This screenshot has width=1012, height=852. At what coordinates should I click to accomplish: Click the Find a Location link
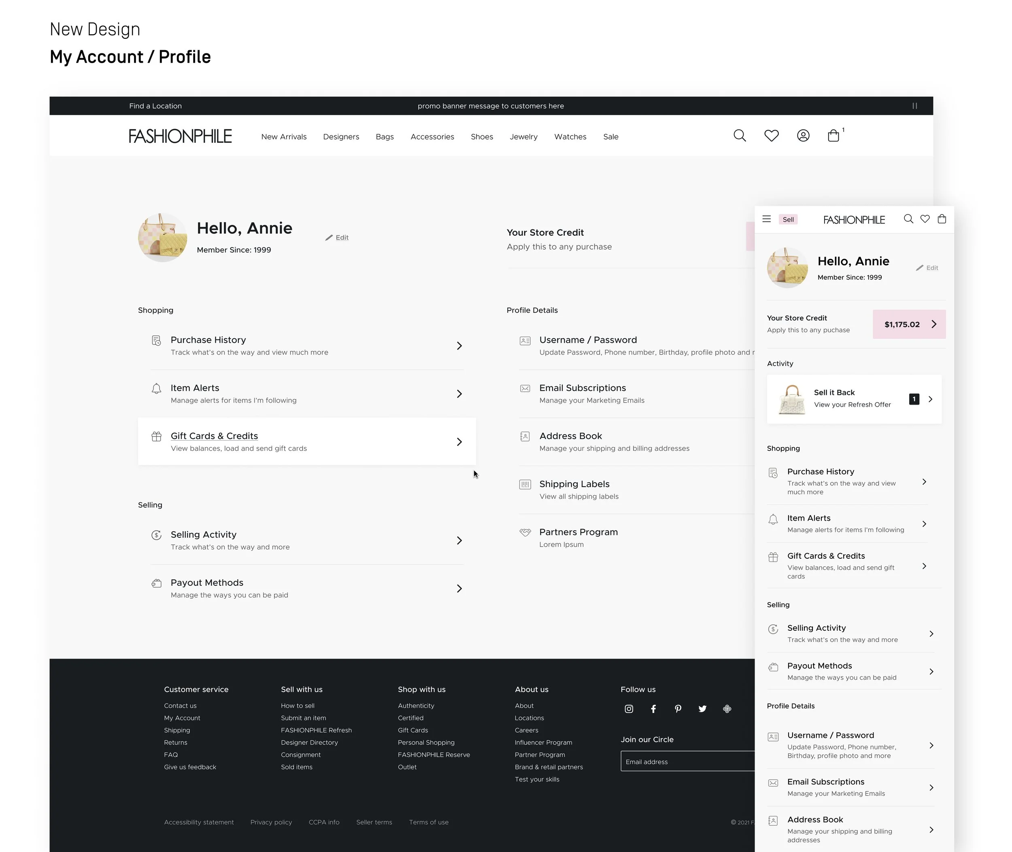click(x=155, y=106)
